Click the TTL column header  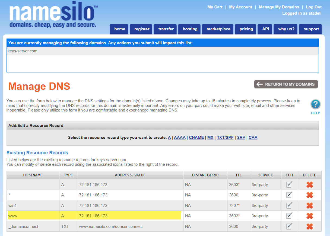(x=239, y=175)
